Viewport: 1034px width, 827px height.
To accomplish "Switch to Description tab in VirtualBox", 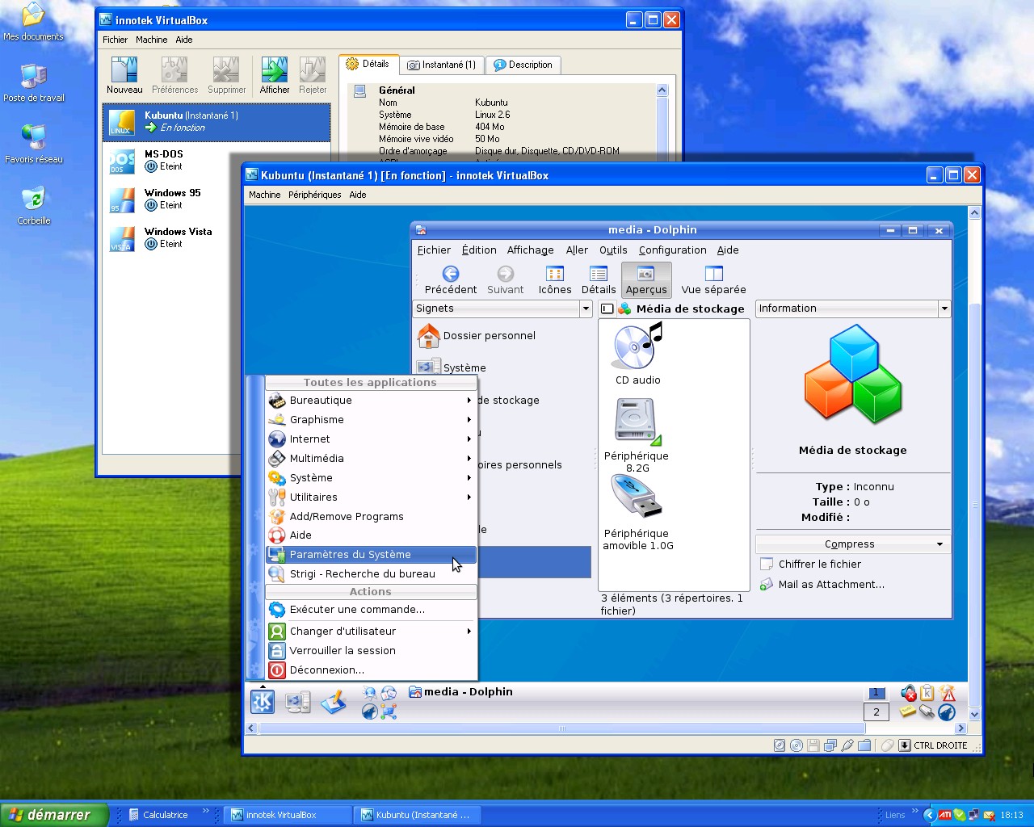I will tap(523, 65).
